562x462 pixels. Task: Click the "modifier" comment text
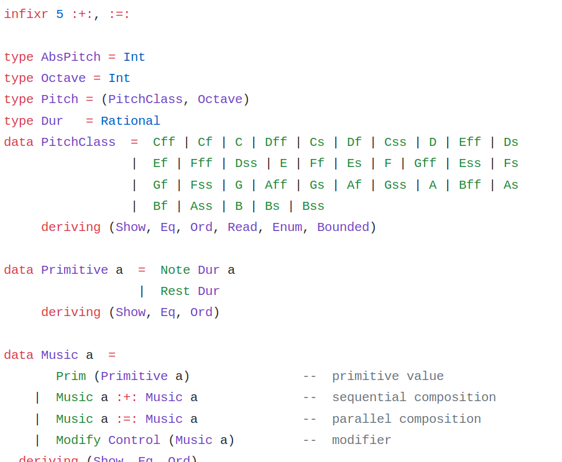(x=361, y=440)
